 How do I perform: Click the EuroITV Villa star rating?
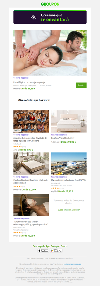(x=55, y=188)
